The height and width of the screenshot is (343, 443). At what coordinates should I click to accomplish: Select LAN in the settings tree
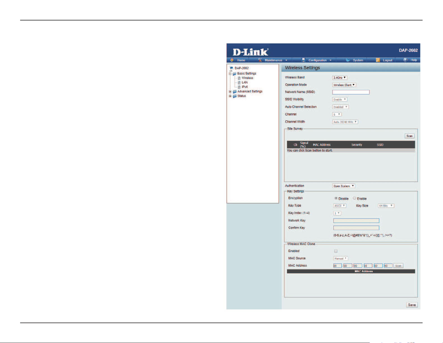(x=245, y=83)
